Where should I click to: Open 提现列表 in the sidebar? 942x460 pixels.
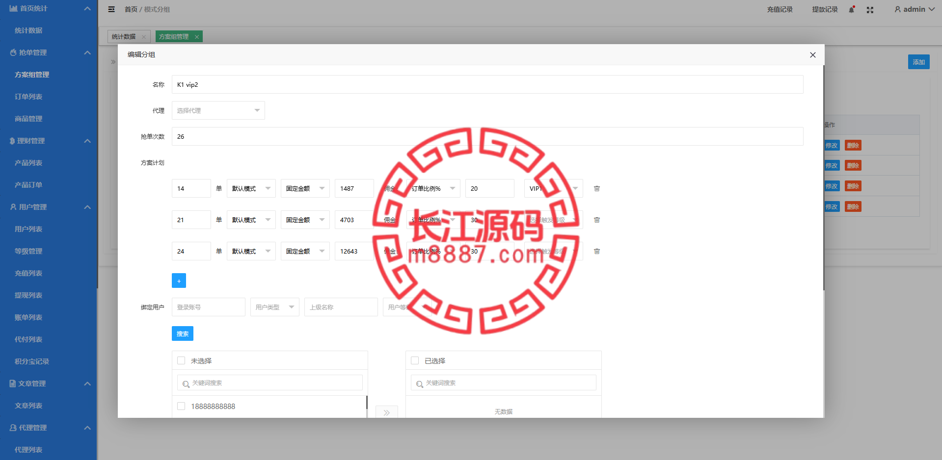coord(28,295)
